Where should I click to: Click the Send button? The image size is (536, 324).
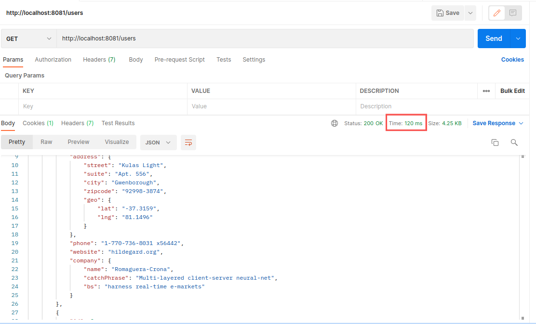[494, 38]
